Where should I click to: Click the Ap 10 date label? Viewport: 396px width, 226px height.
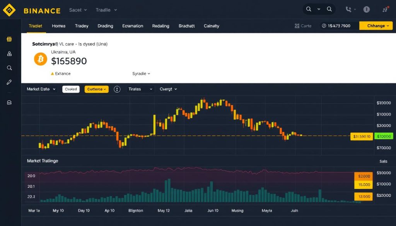click(x=109, y=211)
